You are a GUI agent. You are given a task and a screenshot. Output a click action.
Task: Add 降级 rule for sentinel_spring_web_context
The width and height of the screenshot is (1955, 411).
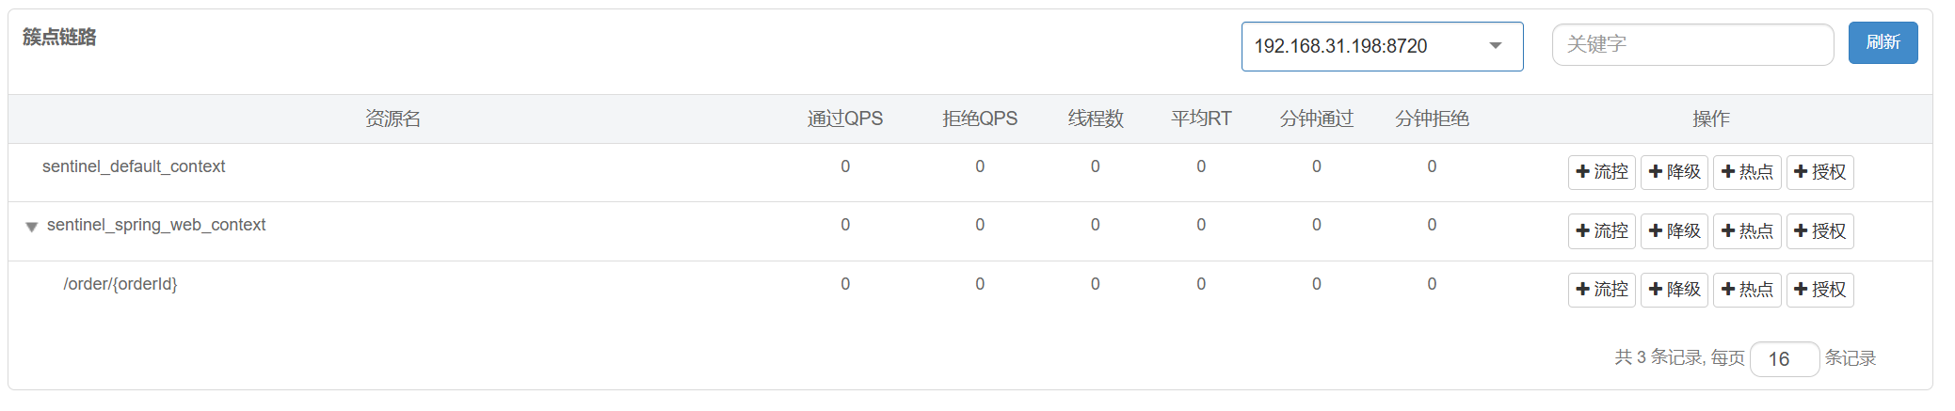pos(1674,231)
